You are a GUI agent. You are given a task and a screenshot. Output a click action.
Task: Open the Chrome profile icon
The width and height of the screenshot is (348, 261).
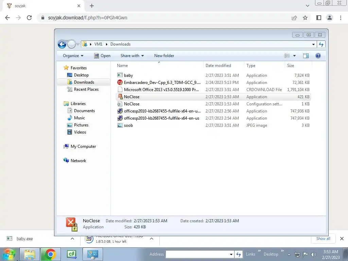pos(330,18)
